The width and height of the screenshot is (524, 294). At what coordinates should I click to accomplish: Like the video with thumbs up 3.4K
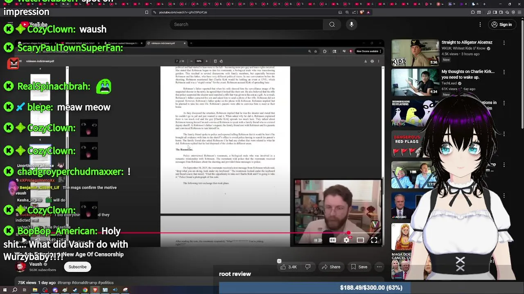289,267
